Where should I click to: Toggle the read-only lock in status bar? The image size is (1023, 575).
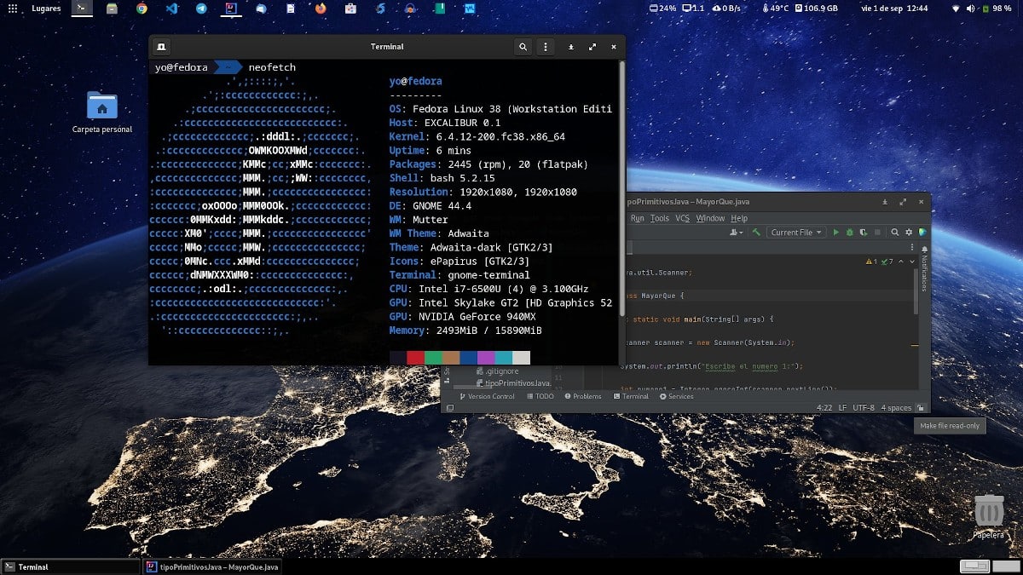click(x=921, y=408)
